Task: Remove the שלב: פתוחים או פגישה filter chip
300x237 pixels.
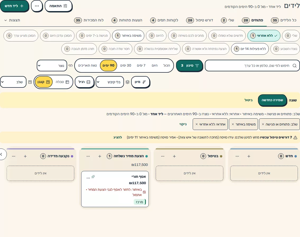Action: pos(263,124)
